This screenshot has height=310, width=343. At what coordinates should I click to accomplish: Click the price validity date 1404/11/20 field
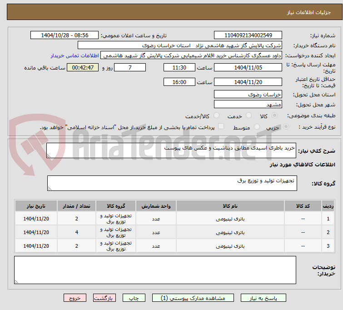pyautogui.click(x=248, y=82)
